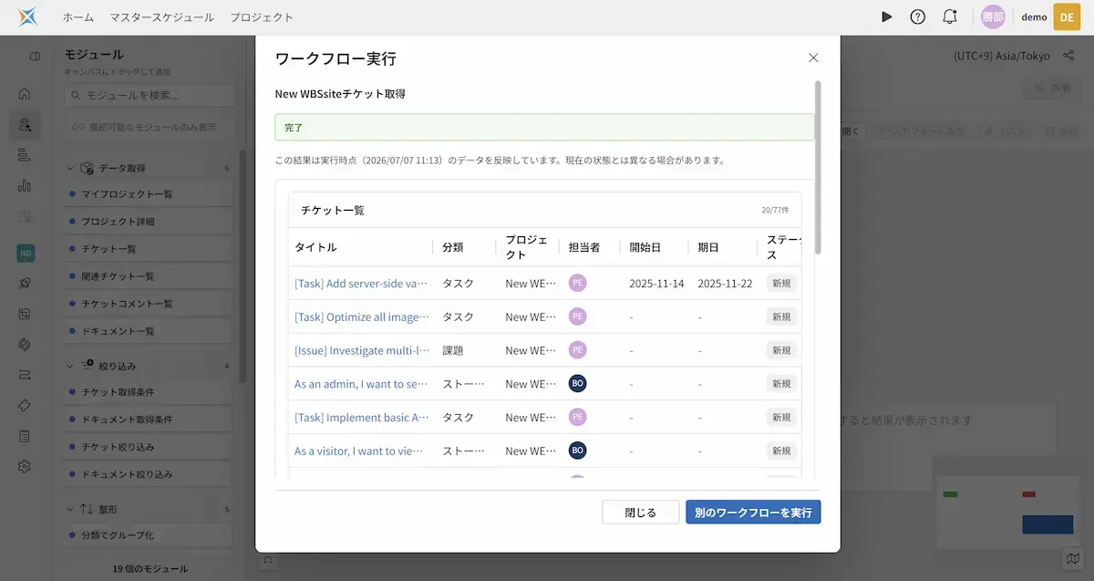Click the BO avatar in the 'As a visitor' row
Screen dimensions: 1094x581
(577, 451)
